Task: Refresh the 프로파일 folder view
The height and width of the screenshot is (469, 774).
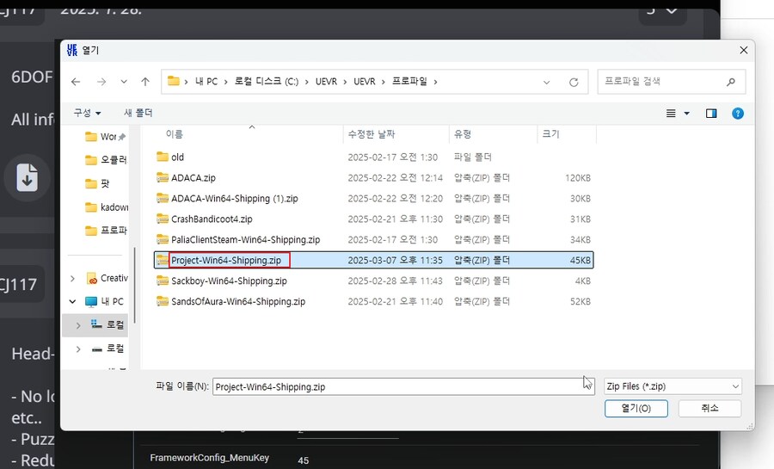Action: (574, 83)
